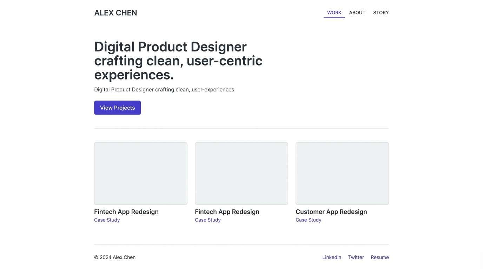This screenshot has height=269, width=483.
Task: Download the Resume from the footer
Action: click(x=380, y=257)
